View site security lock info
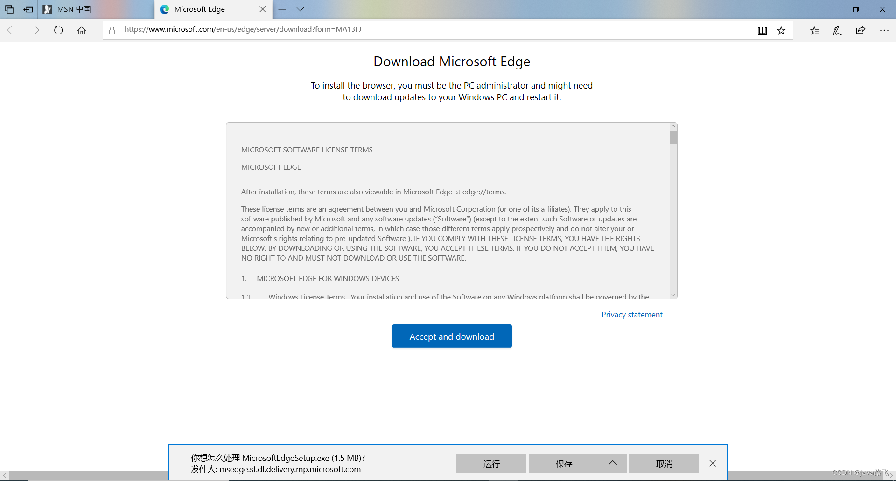 pos(112,30)
